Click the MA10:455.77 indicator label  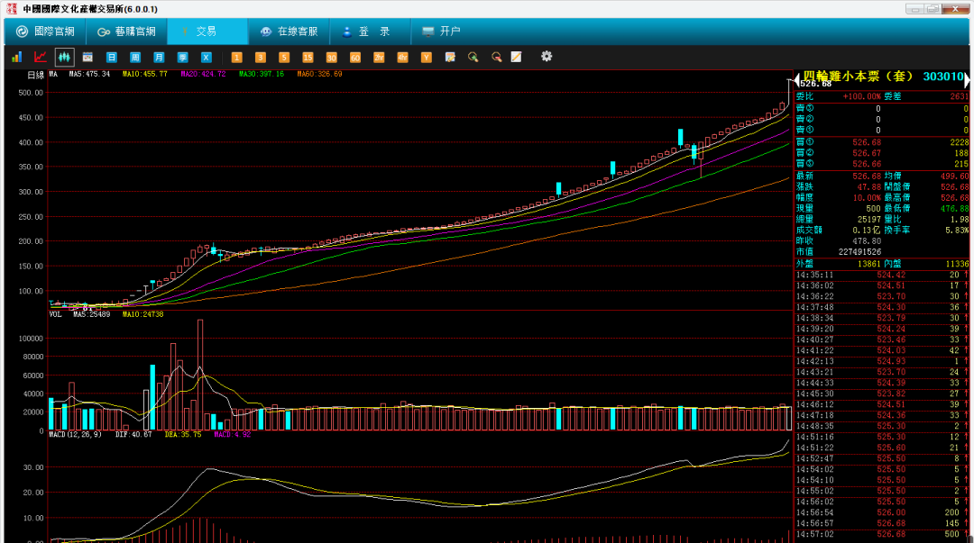click(x=144, y=74)
